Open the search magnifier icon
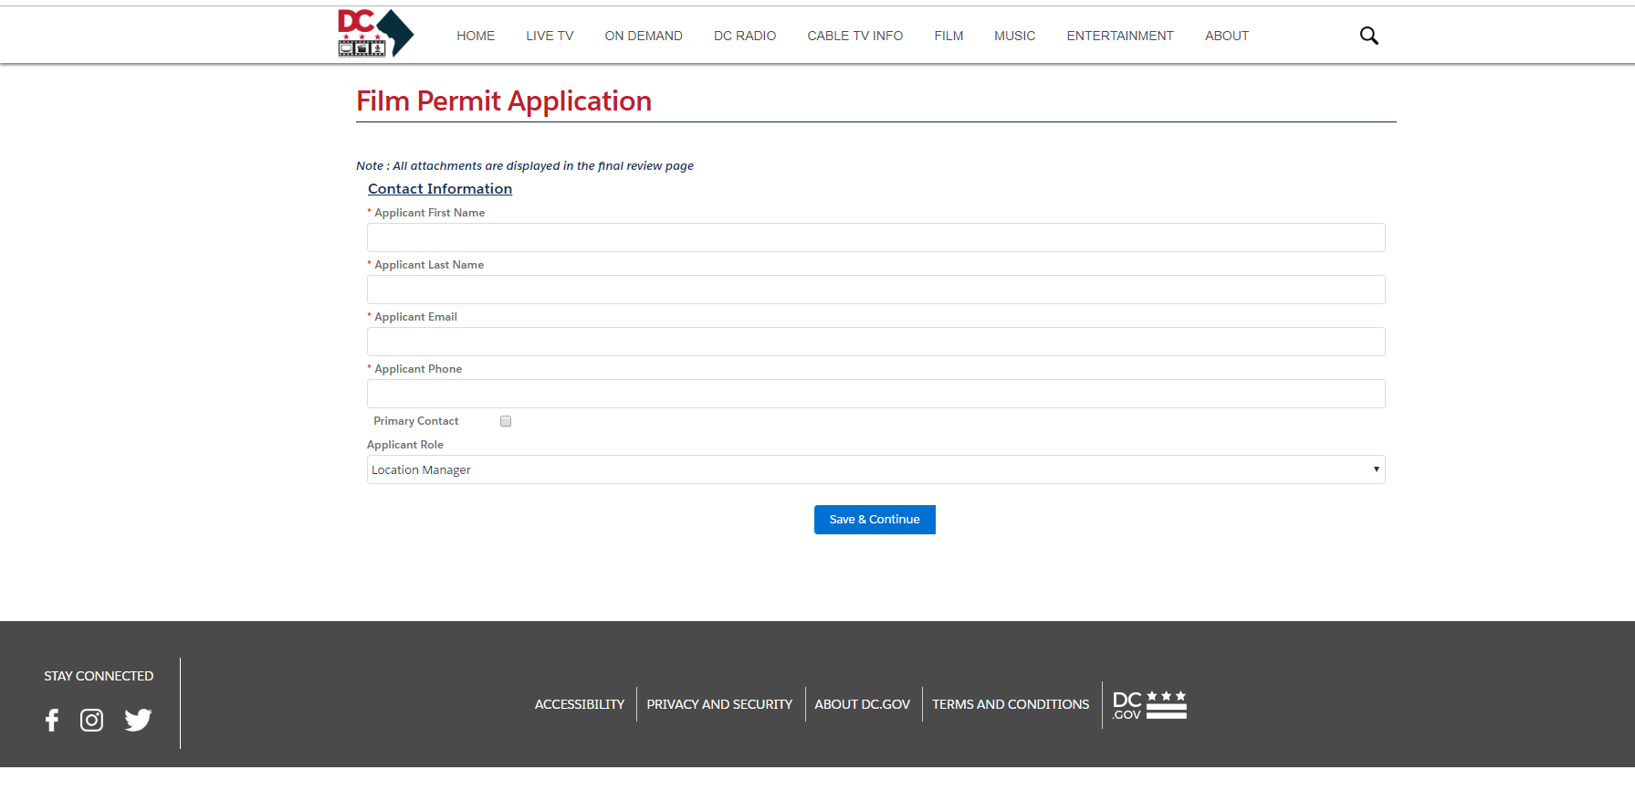The height and width of the screenshot is (812, 1635). [x=1368, y=36]
